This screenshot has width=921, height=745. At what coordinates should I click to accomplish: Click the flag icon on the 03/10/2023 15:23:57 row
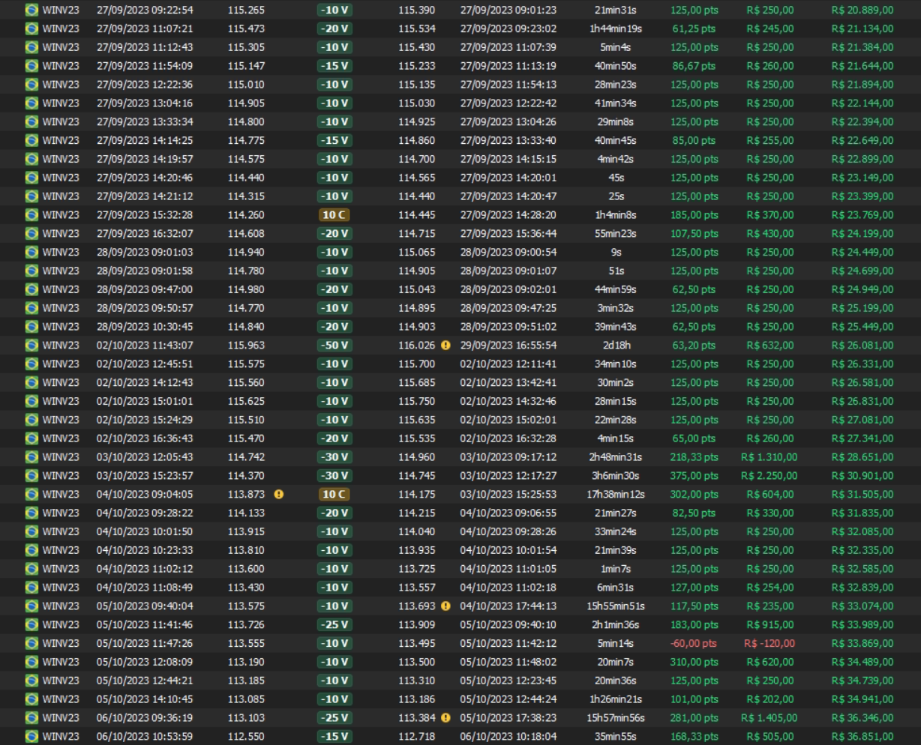31,476
